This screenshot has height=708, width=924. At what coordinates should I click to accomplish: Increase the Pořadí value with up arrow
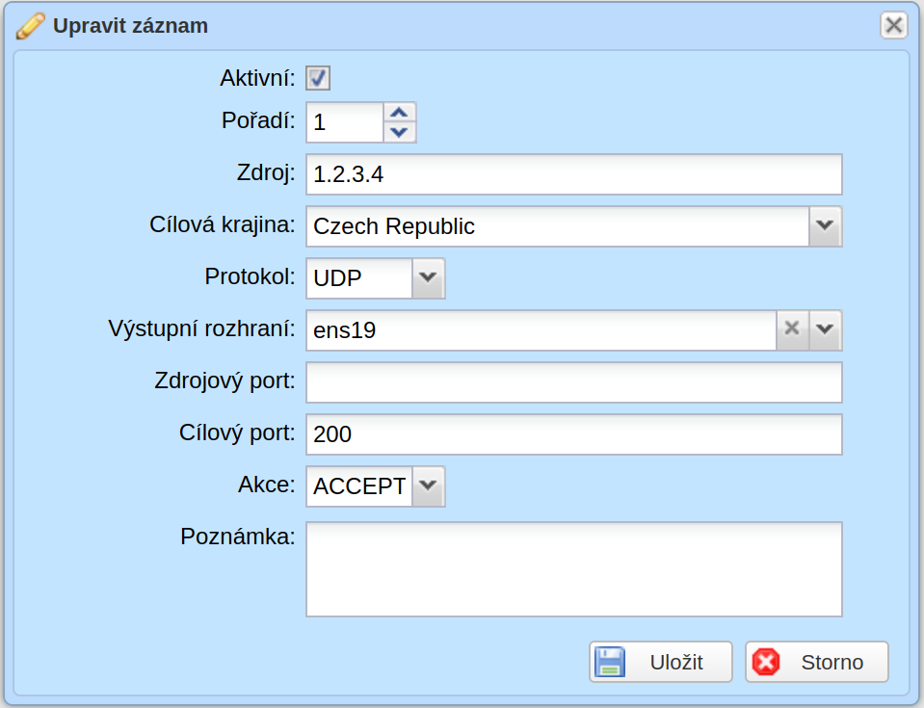point(400,113)
